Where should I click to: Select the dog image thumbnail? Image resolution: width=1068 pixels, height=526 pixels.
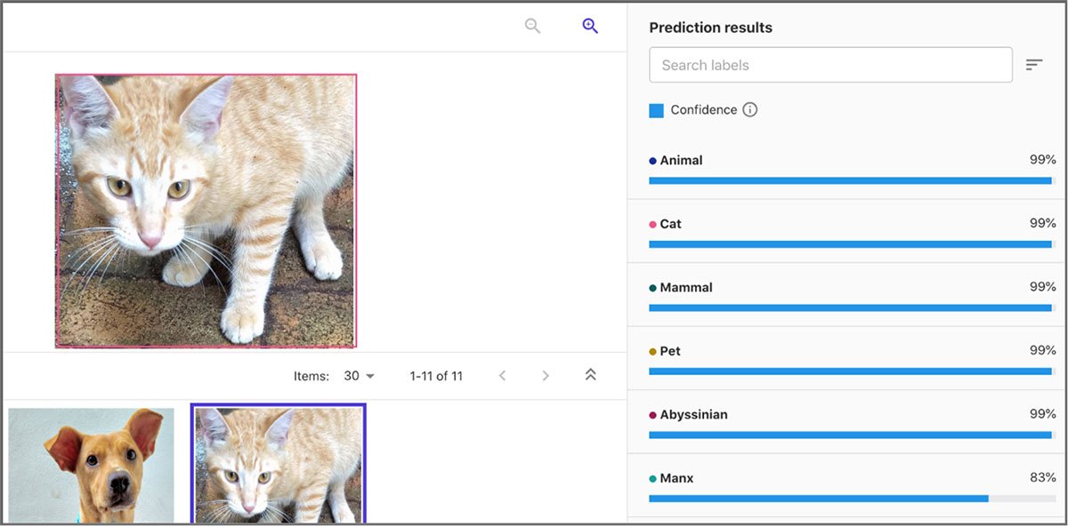(92, 465)
